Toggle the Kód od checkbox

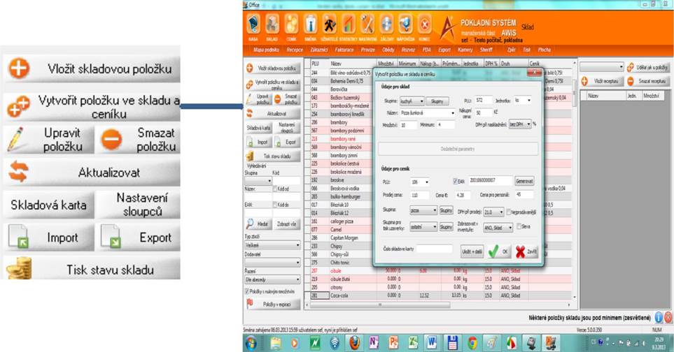[x=275, y=189]
